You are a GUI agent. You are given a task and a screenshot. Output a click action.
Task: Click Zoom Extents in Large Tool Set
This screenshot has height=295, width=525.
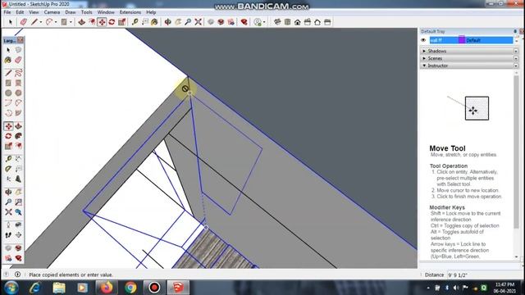click(x=8, y=212)
